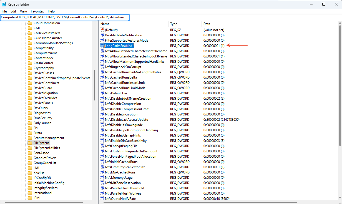Click the icon beside NtfsDisableCompression
The width and height of the screenshot is (342, 204).
102,104
